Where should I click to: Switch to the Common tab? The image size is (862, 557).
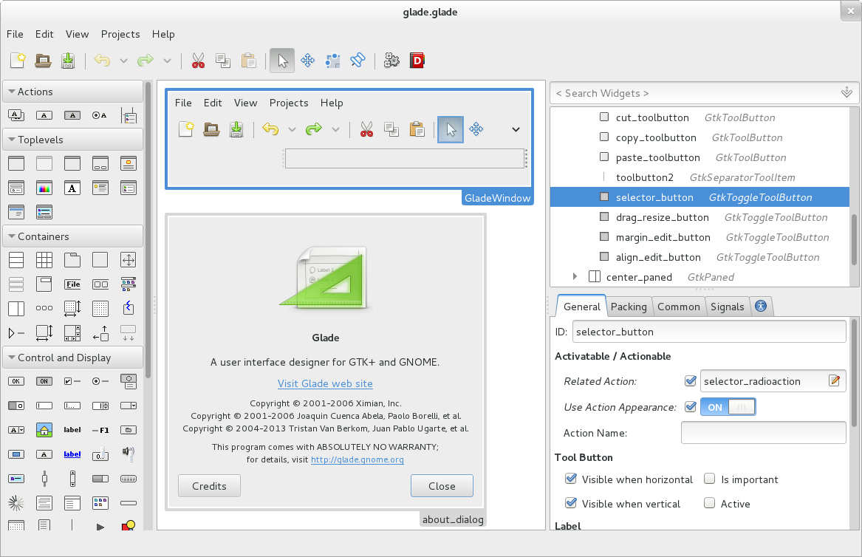pos(678,307)
